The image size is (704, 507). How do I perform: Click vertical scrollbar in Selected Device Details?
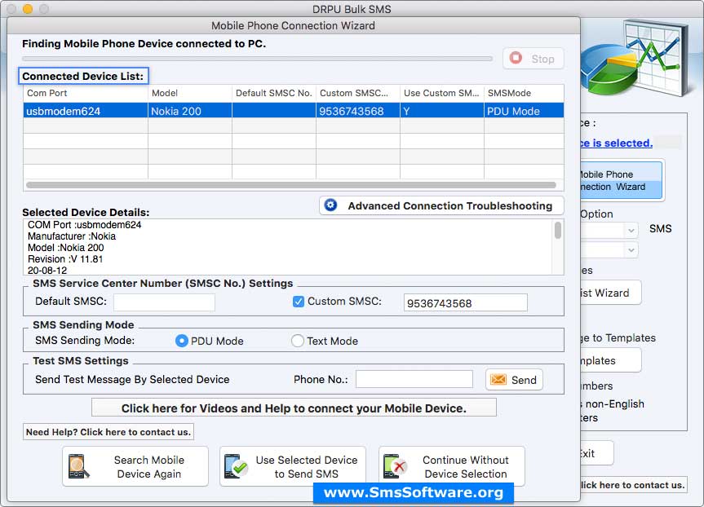point(558,230)
